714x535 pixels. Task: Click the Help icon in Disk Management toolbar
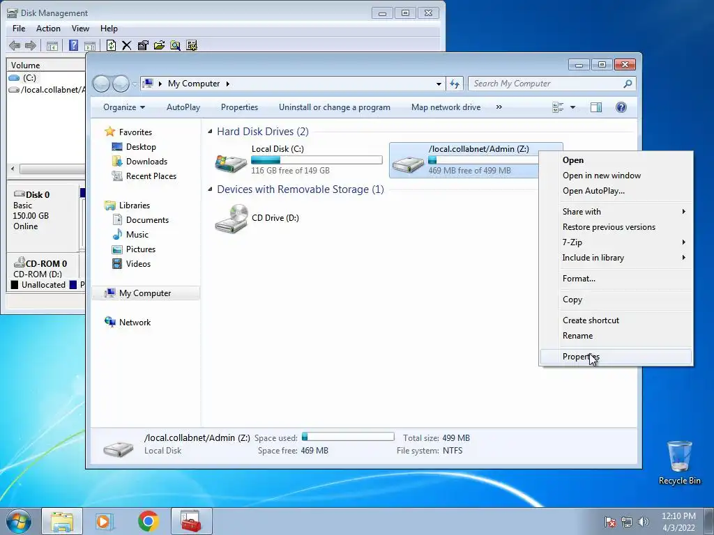tap(73, 45)
